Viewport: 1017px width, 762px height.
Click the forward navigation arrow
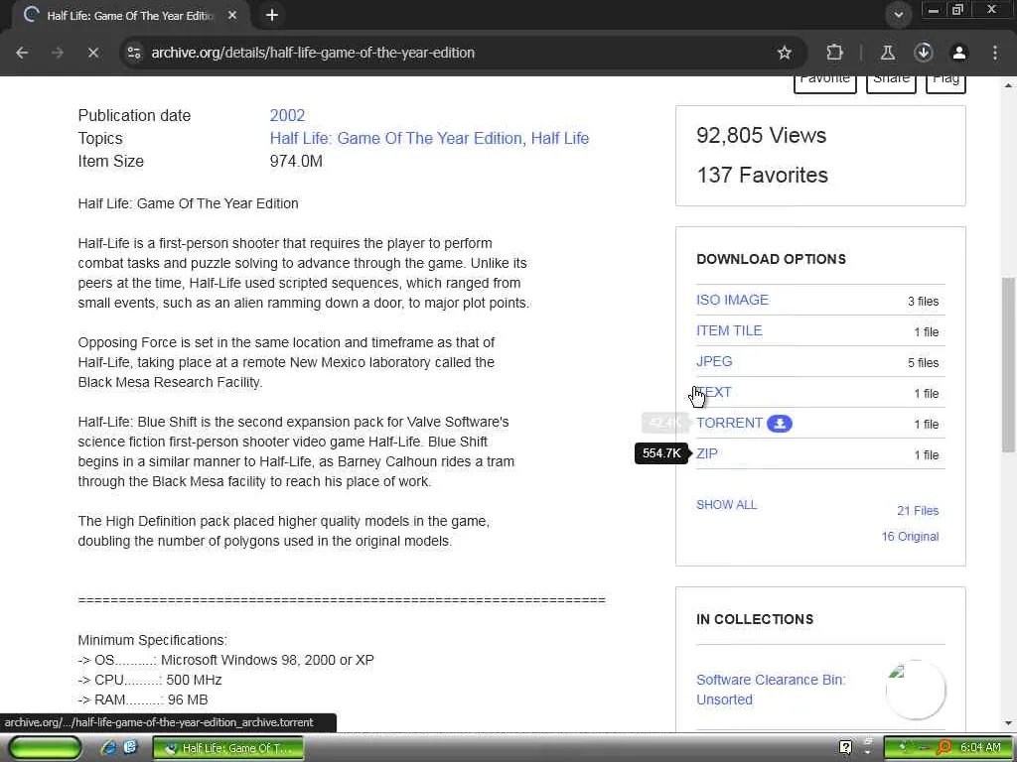[58, 53]
